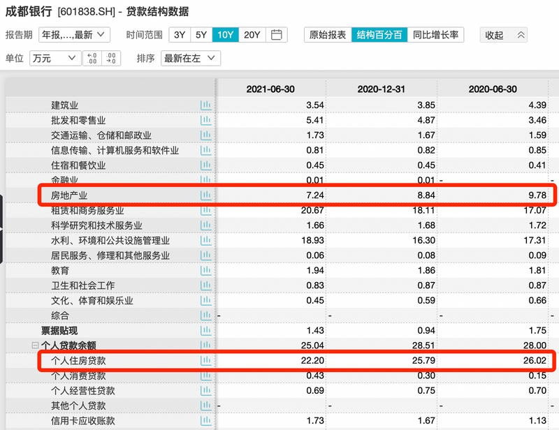This screenshot has width=559, height=430.
Task: Open chart icon for 文化、体育和娱乐业 row
Action: [x=205, y=300]
